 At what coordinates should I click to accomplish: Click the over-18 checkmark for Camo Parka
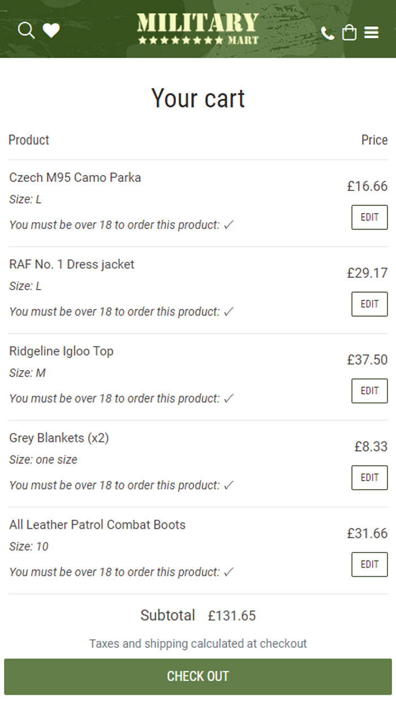point(229,225)
